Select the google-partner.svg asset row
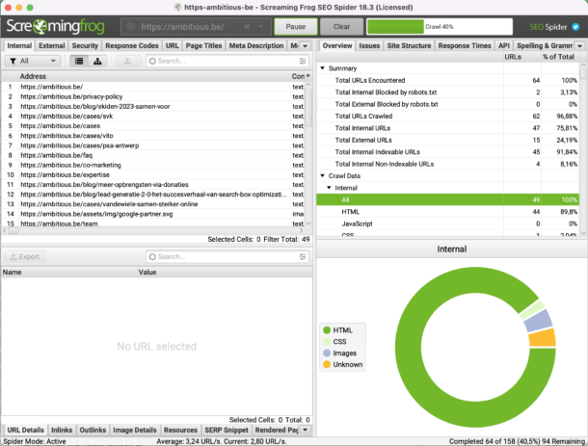This screenshot has width=588, height=446. 154,214
